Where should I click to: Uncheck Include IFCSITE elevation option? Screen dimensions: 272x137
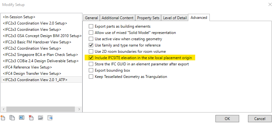pos(91,58)
